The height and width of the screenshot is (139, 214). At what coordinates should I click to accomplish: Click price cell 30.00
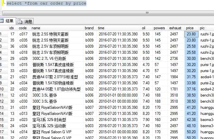click(191, 59)
